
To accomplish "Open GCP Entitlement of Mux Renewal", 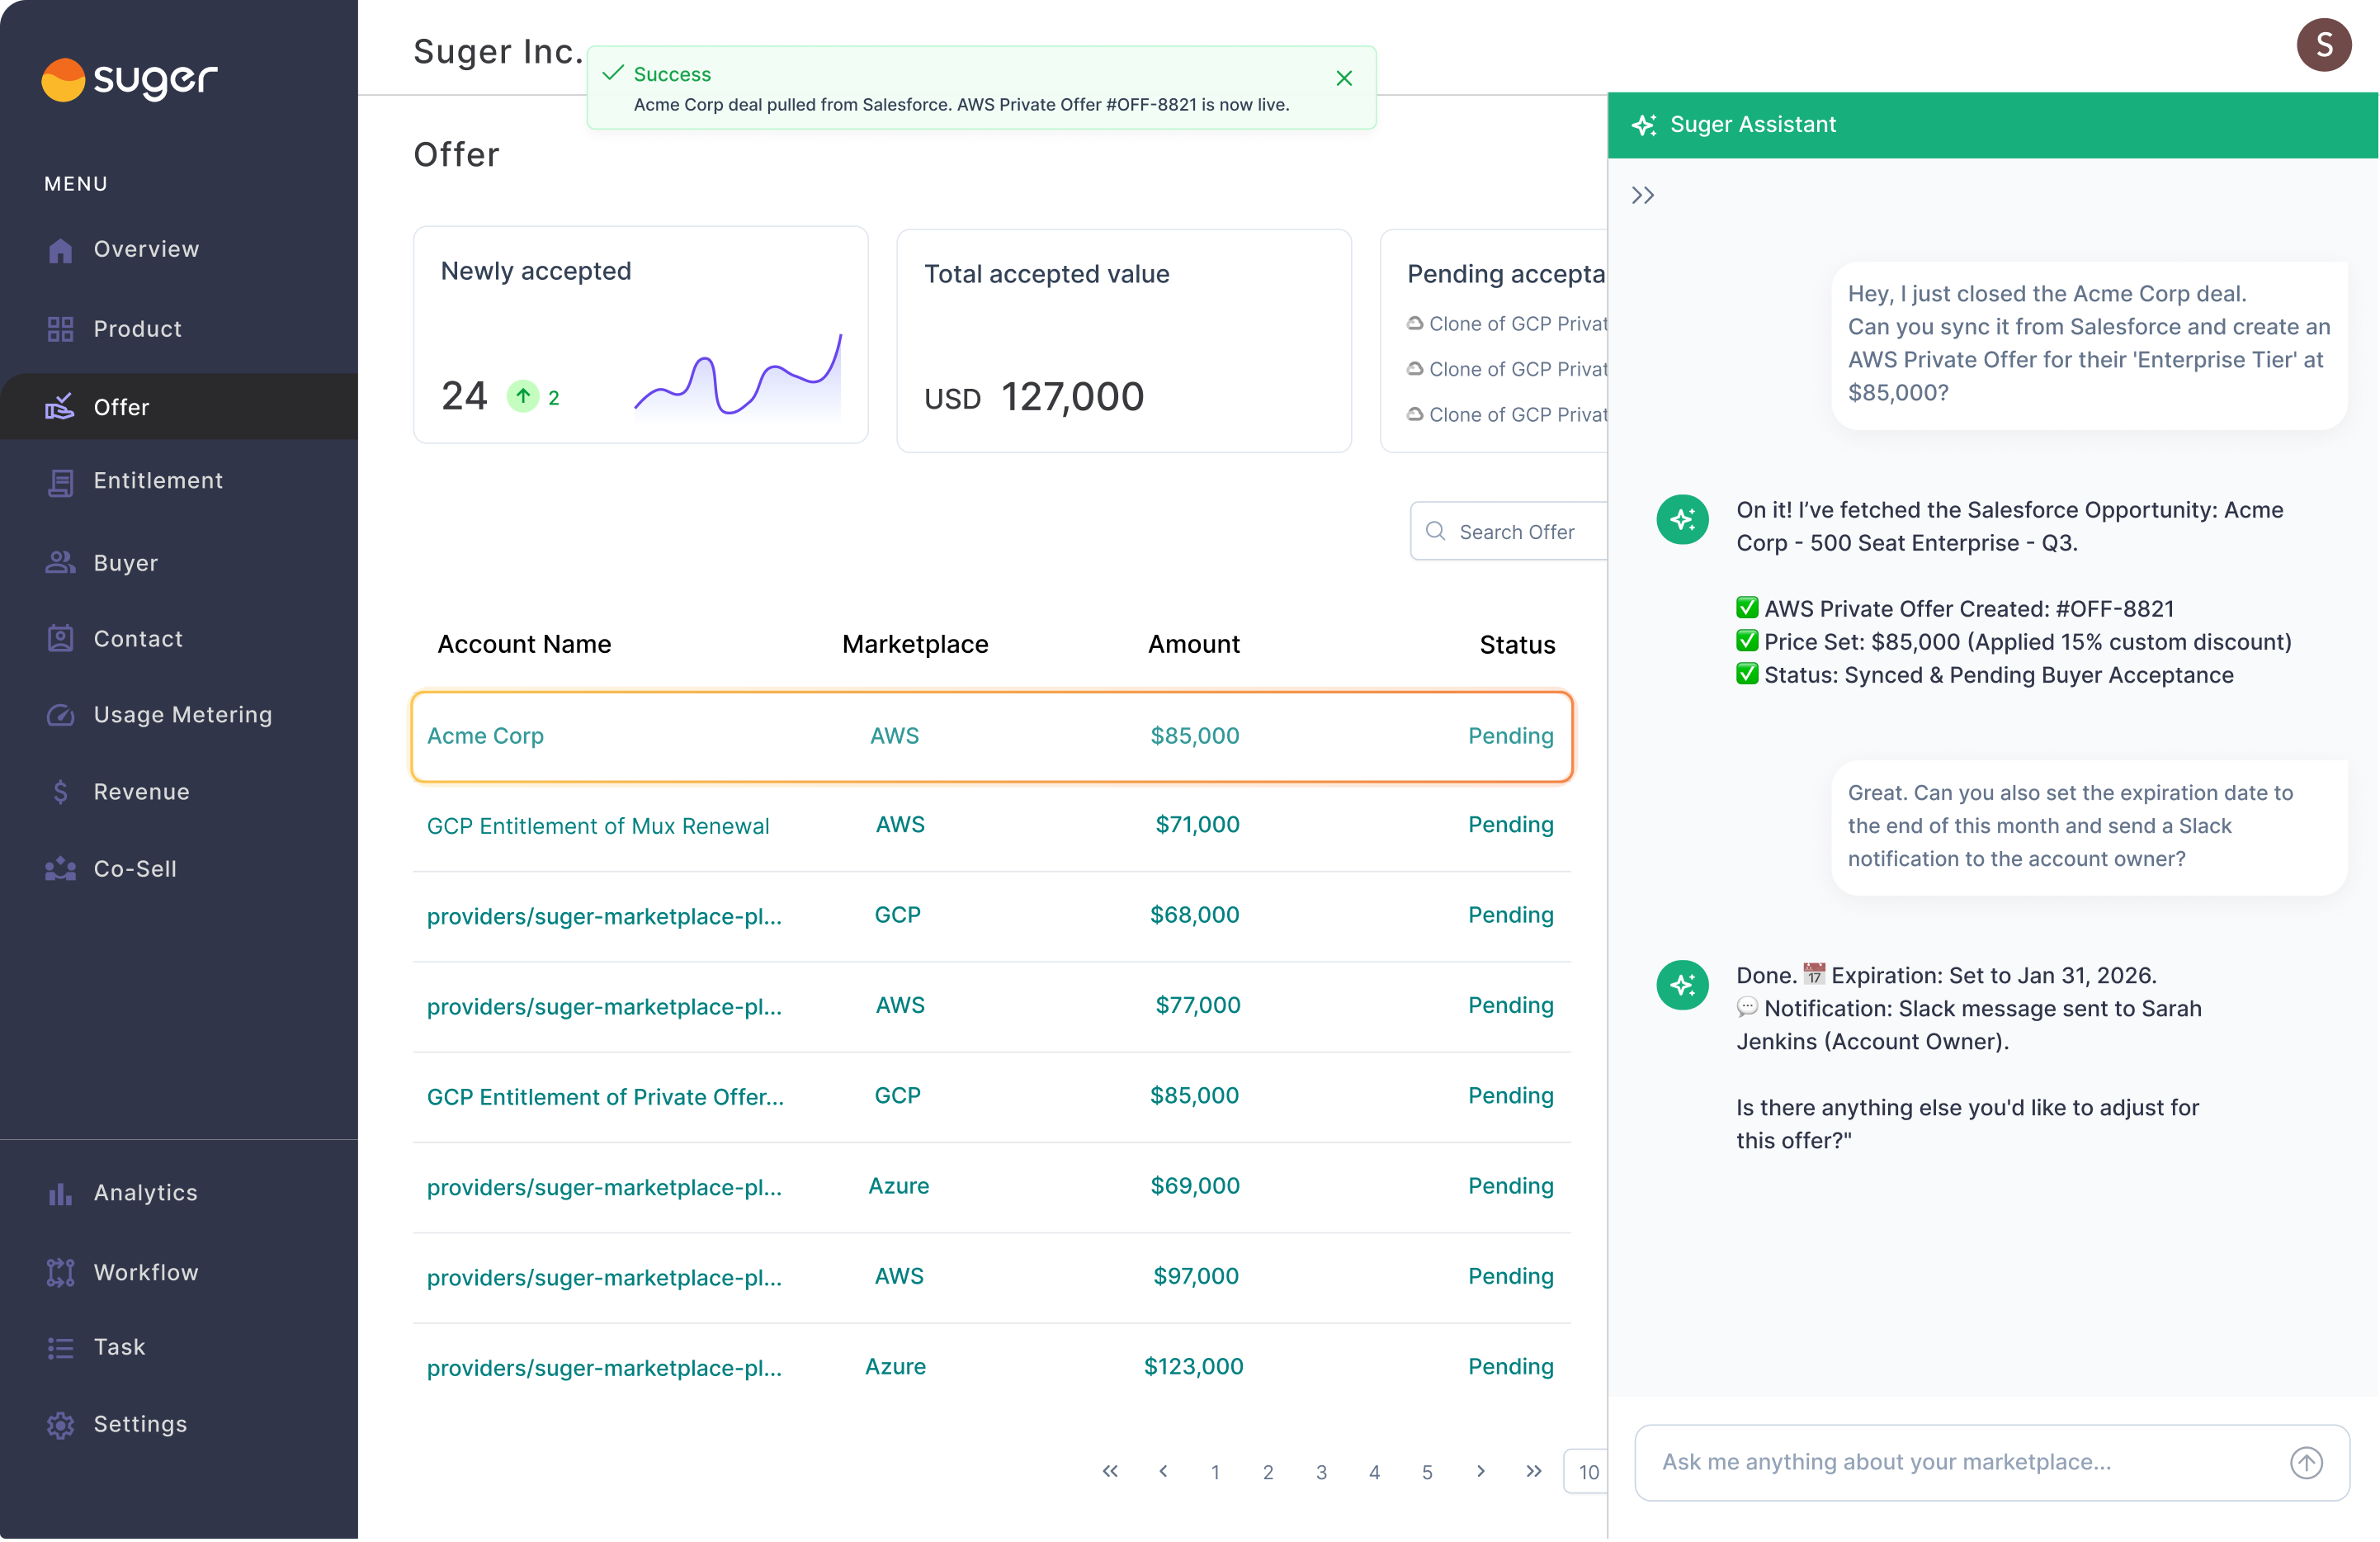I will tap(597, 825).
